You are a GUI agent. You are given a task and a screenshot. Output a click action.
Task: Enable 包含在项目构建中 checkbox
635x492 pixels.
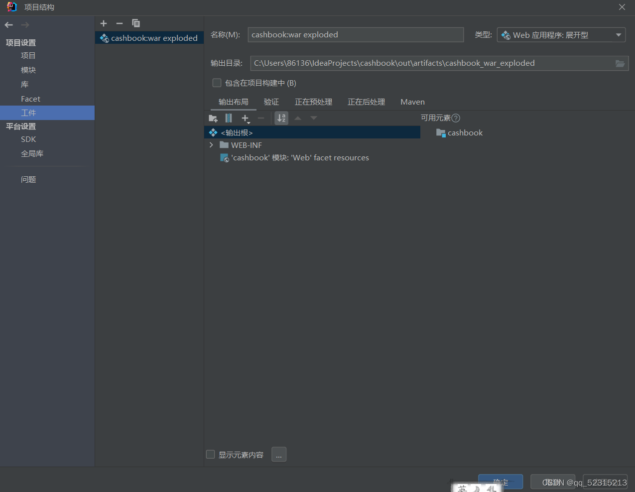(217, 83)
